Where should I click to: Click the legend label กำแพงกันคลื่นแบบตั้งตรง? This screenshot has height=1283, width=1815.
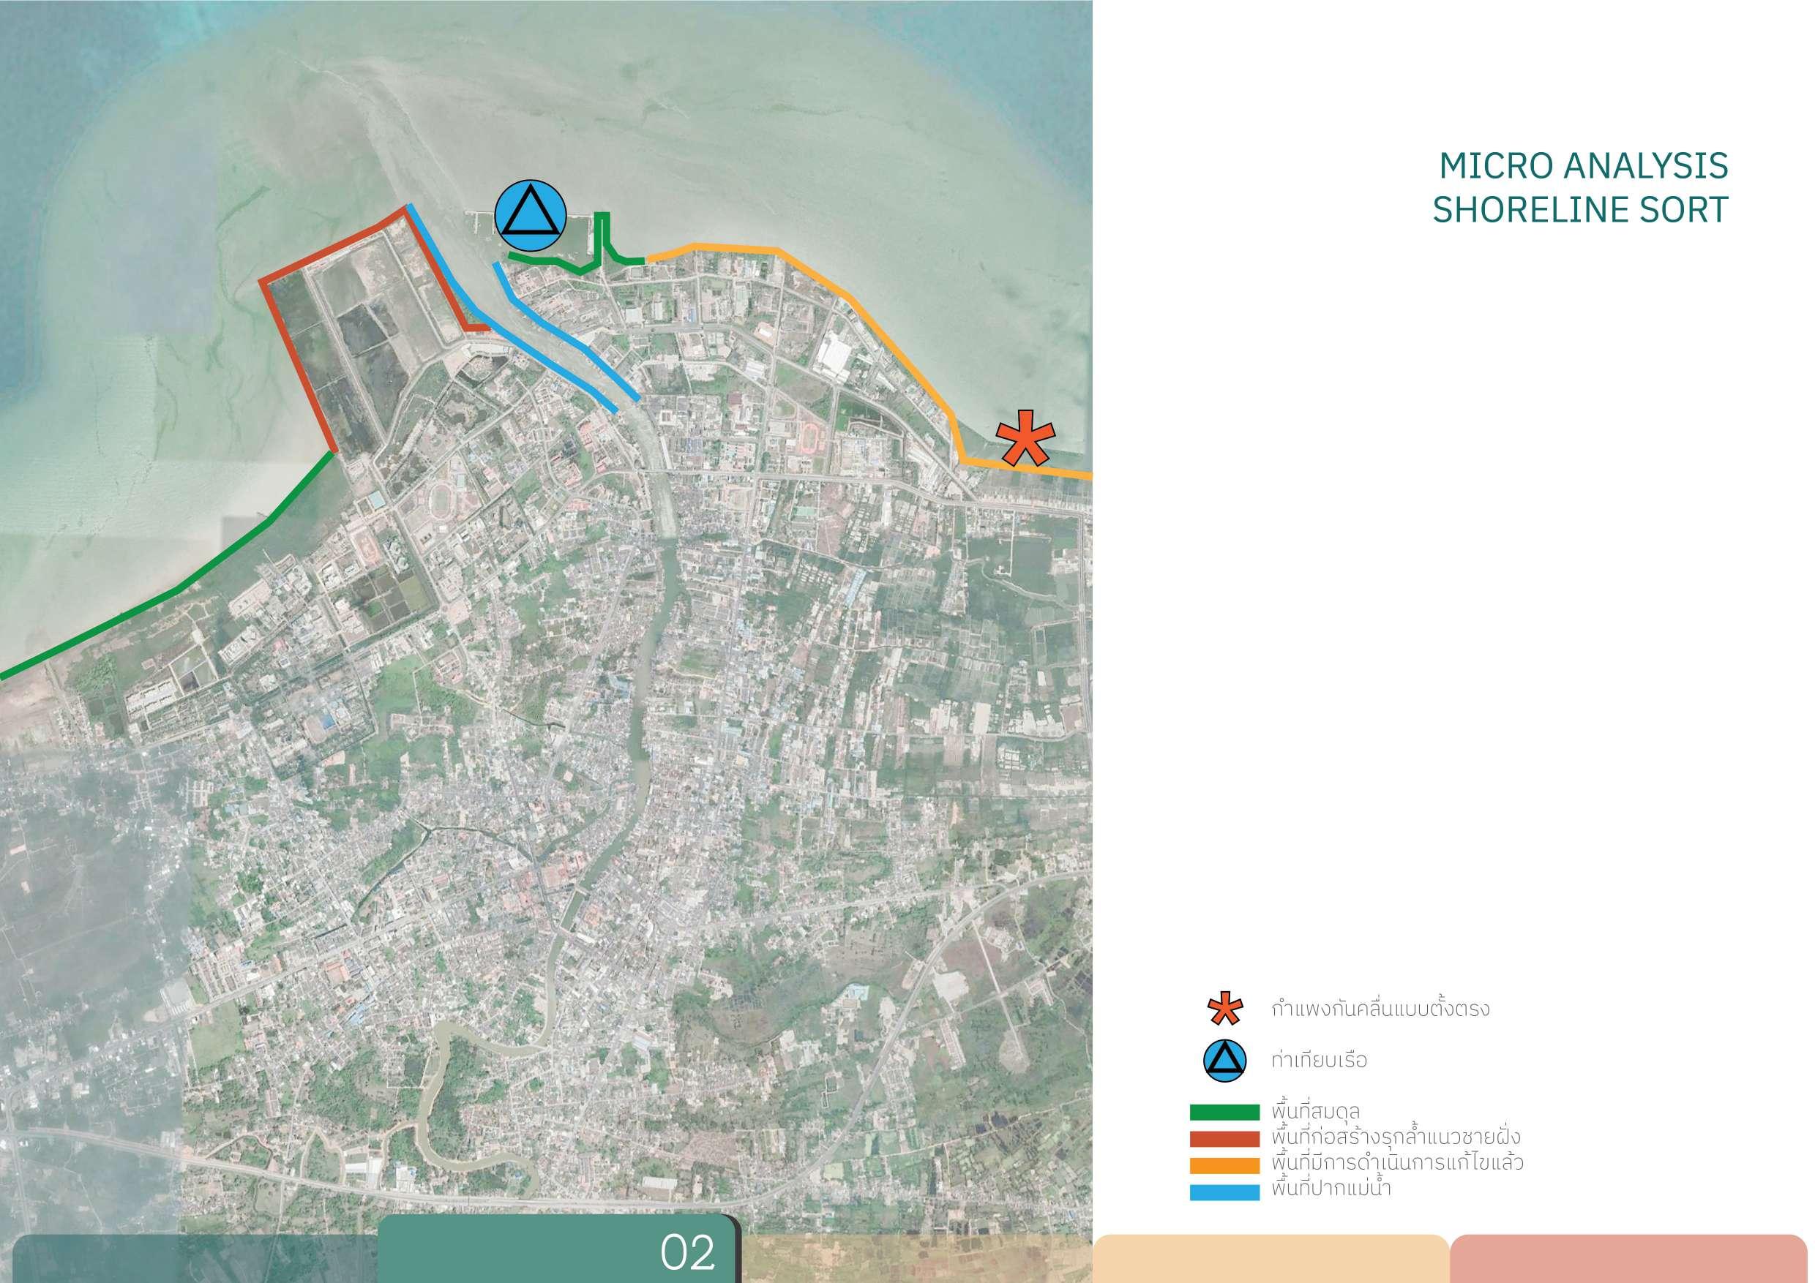[1380, 1009]
